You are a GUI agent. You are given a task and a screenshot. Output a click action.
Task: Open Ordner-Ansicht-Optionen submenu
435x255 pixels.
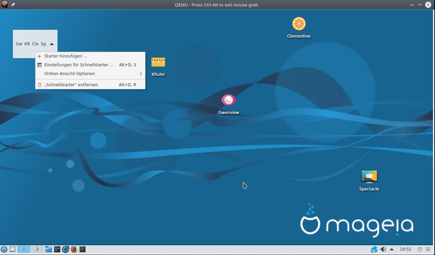90,73
